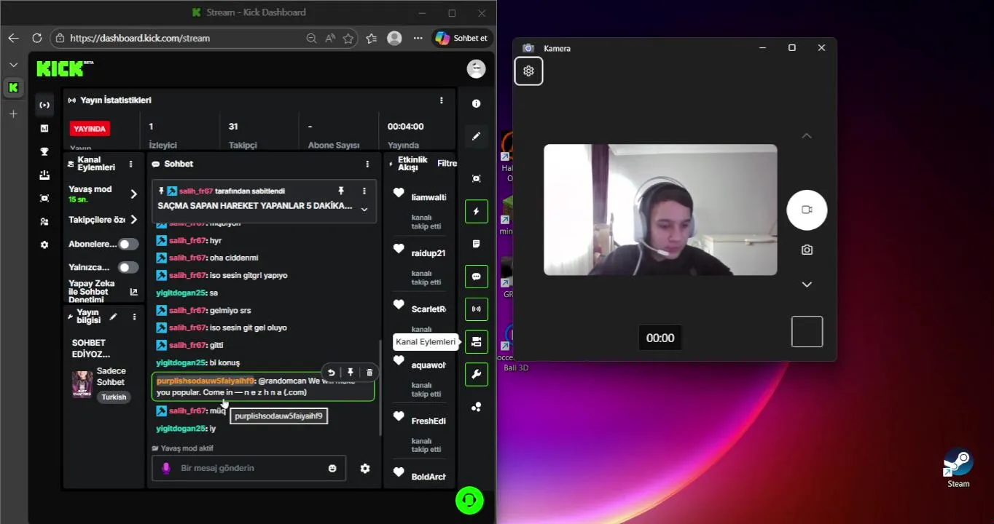Open the user avatar at top right of dashboard
The height and width of the screenshot is (524, 994).
tap(476, 68)
